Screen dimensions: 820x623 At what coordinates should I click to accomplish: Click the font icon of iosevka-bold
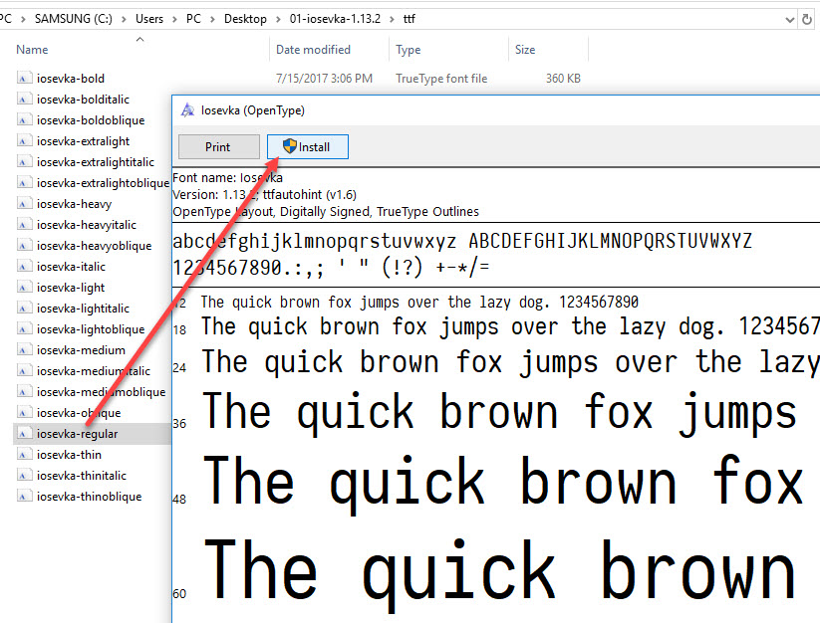click(23, 79)
